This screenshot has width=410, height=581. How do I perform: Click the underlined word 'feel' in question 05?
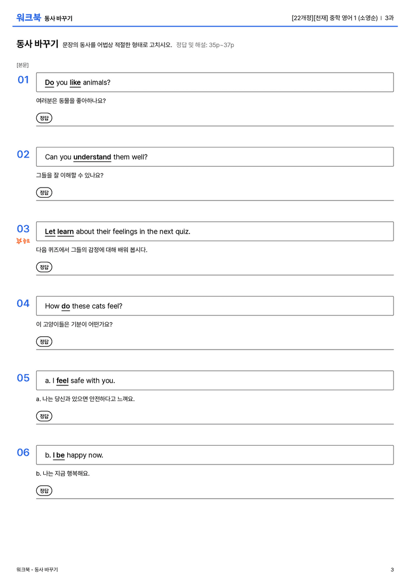[62, 381]
